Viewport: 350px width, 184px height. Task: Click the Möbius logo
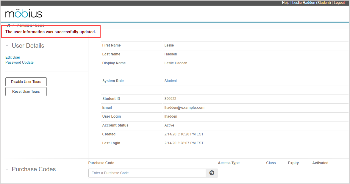pos(24,14)
